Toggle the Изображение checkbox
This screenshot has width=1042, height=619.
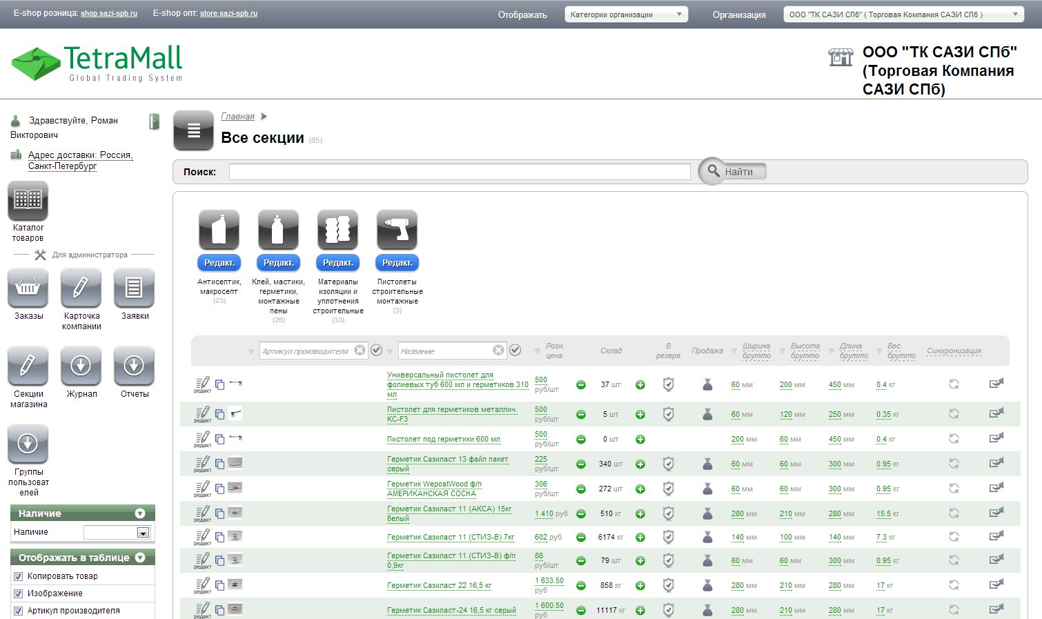(19, 593)
